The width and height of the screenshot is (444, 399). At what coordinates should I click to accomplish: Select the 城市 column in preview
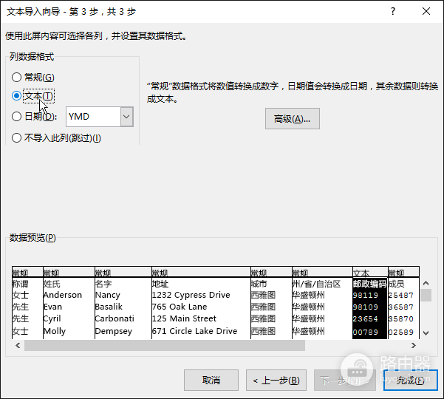259,284
